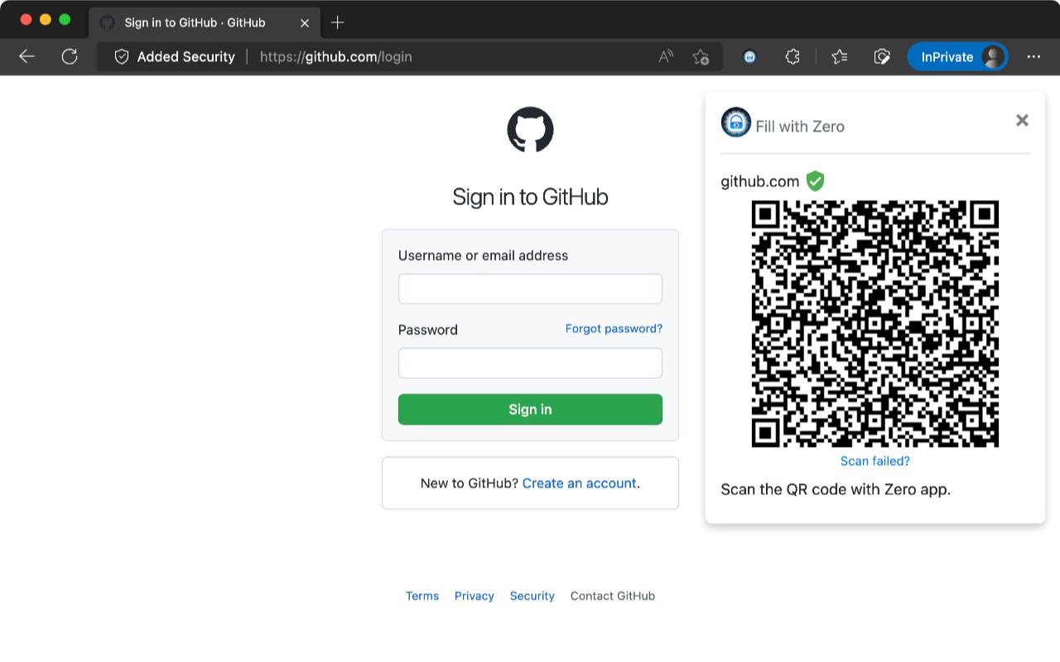Viewport: 1060px width, 662px height.
Task: Open the Terms footer link
Action: click(x=422, y=596)
